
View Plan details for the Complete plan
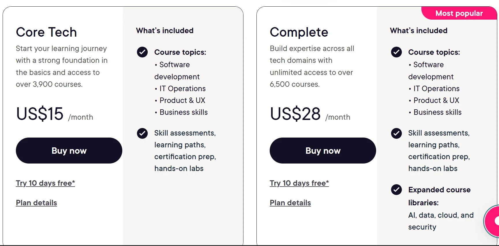pyautogui.click(x=290, y=203)
